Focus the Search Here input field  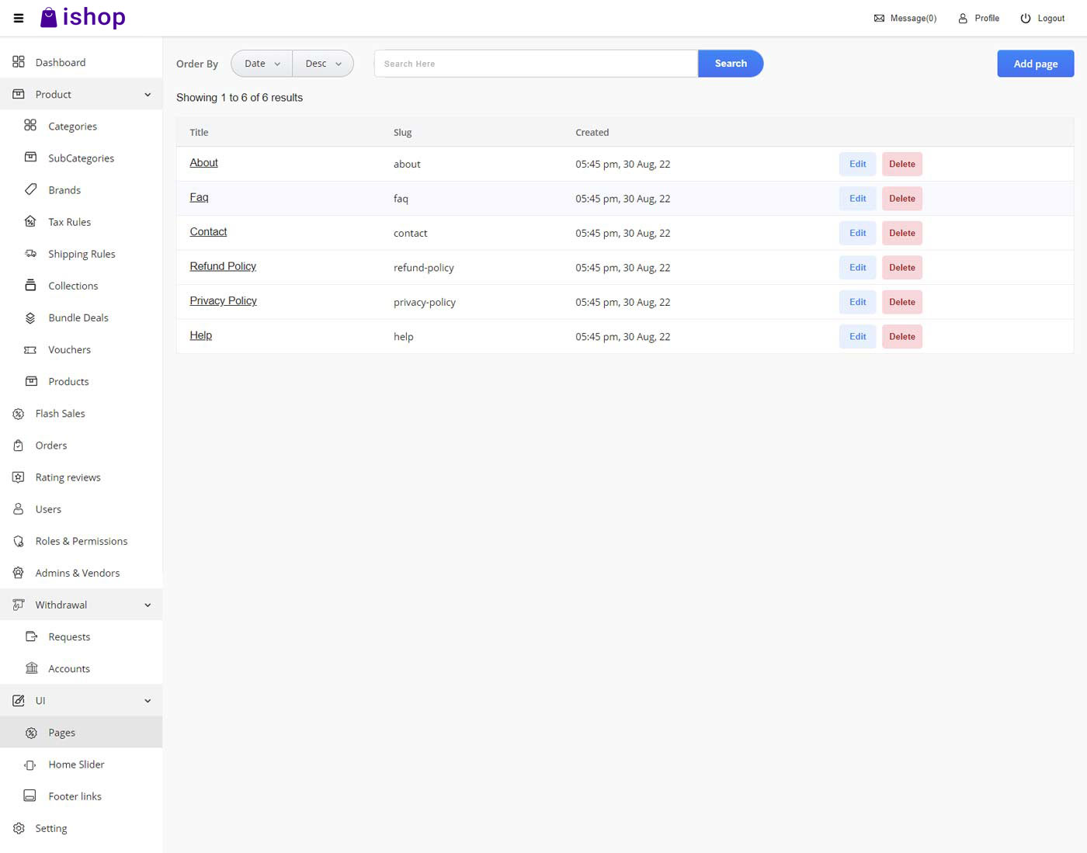(536, 64)
